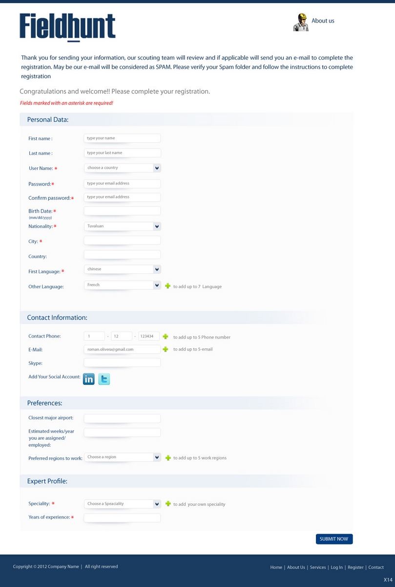Focus the Closest major airport field
This screenshot has height=587, width=395.
(x=122, y=419)
